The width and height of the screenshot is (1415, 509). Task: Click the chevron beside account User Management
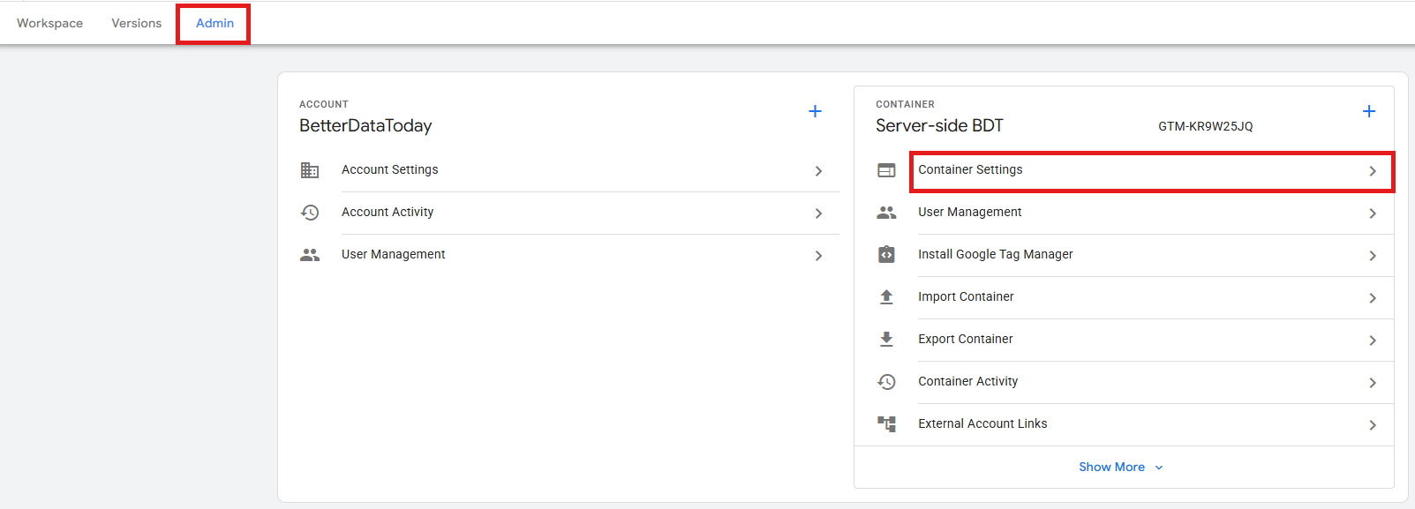point(819,256)
